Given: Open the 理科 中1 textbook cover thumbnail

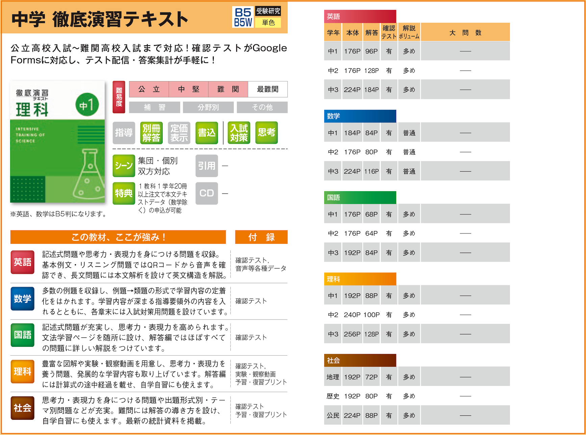Looking at the screenshot, I should click(57, 142).
